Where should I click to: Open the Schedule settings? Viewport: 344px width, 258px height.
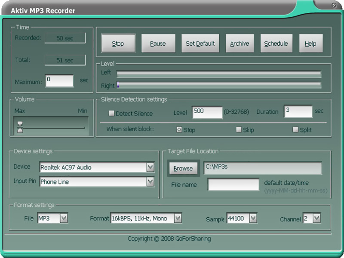coord(276,43)
